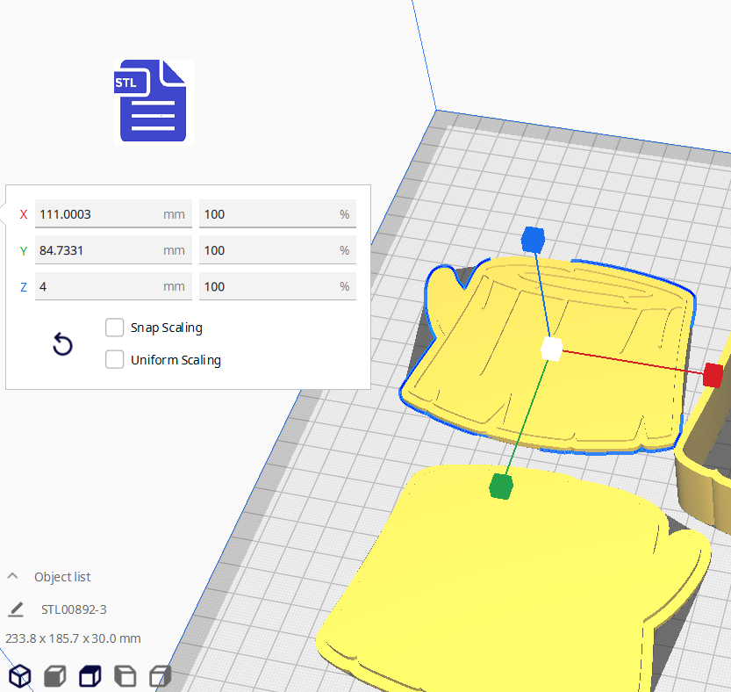Click the X size field in mm
The image size is (731, 692).
pyautogui.click(x=97, y=214)
